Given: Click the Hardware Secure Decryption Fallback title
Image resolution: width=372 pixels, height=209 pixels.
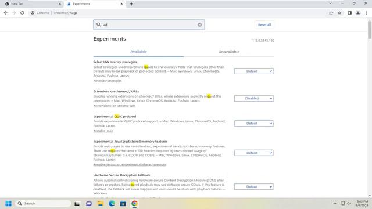Looking at the screenshot, I should click(x=121, y=175).
